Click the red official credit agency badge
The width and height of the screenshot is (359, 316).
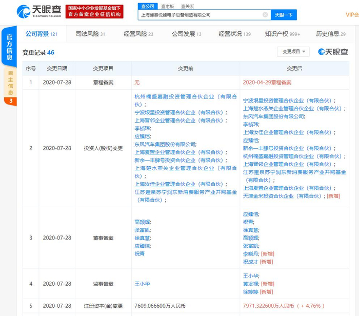(93, 11)
